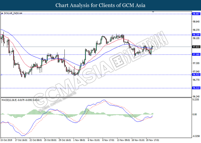
Task: Select the 98.209 resistance level label
Action: tap(196, 35)
